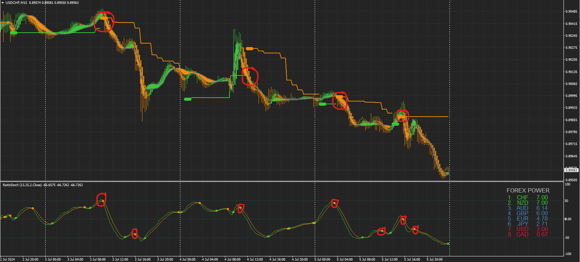580x262 pixels.
Task: Click price scale label 0.89505
Action: [x=571, y=180]
